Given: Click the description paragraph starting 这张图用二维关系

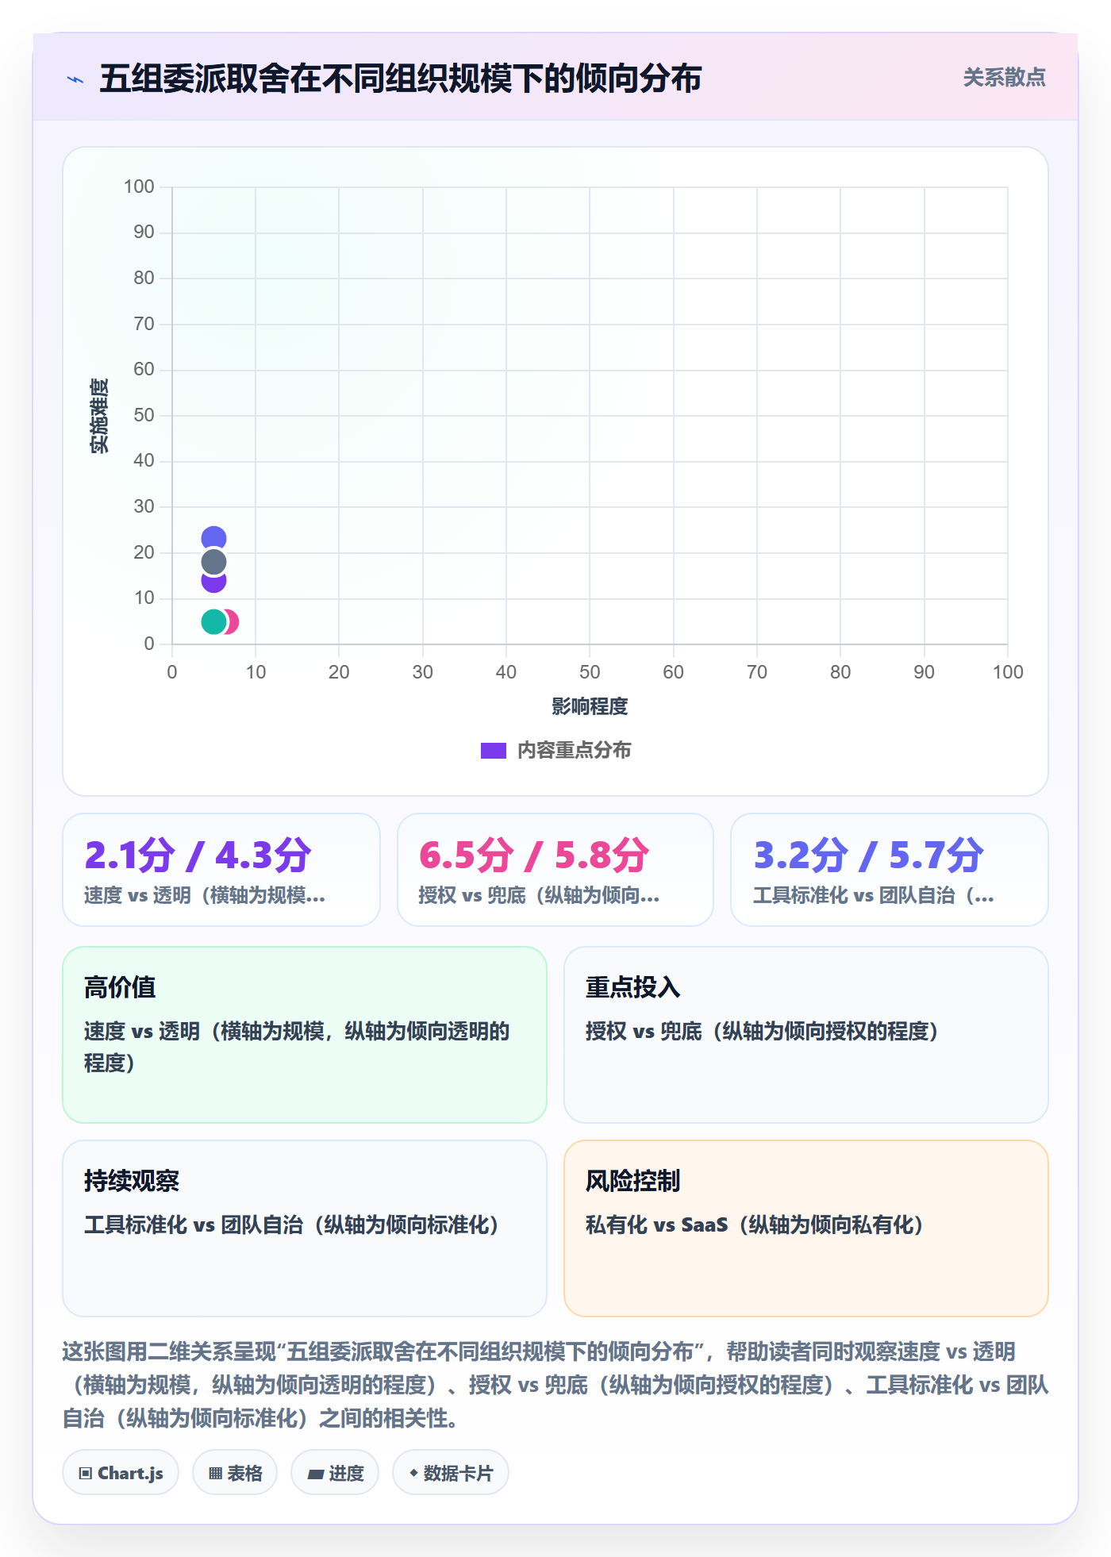Looking at the screenshot, I should [555, 1385].
